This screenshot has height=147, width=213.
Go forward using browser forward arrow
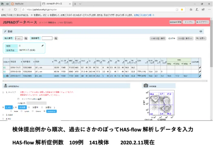click(x=9, y=9)
